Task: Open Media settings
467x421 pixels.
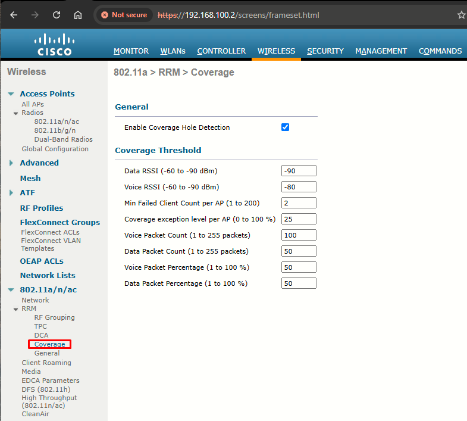Action: coord(32,372)
